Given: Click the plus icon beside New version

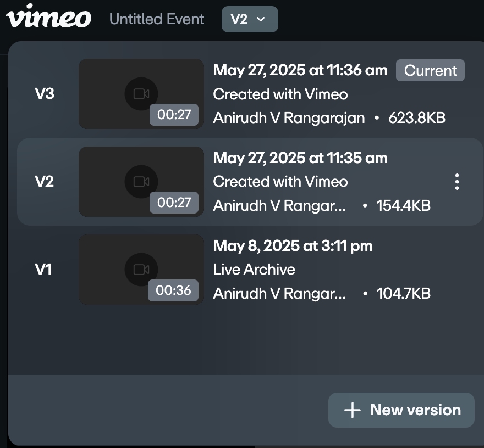Looking at the screenshot, I should pyautogui.click(x=352, y=410).
